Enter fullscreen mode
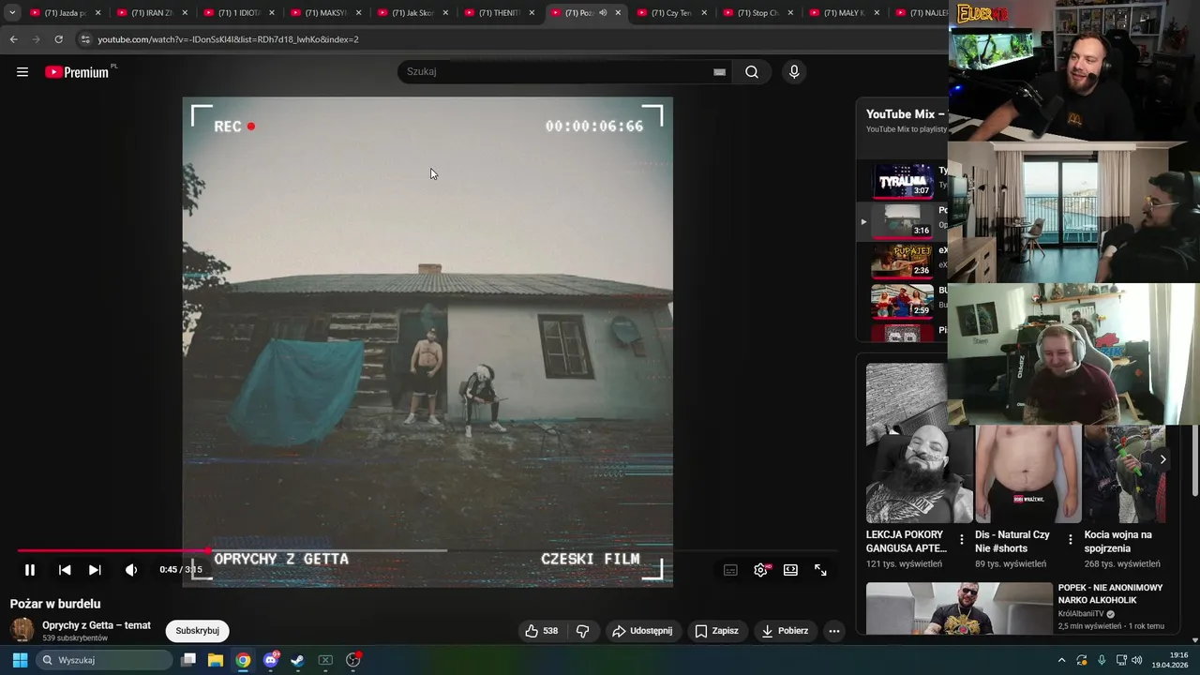 point(820,570)
